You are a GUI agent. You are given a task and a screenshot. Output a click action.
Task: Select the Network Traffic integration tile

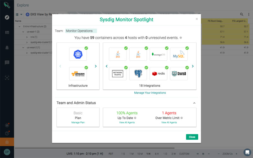tap(118, 74)
